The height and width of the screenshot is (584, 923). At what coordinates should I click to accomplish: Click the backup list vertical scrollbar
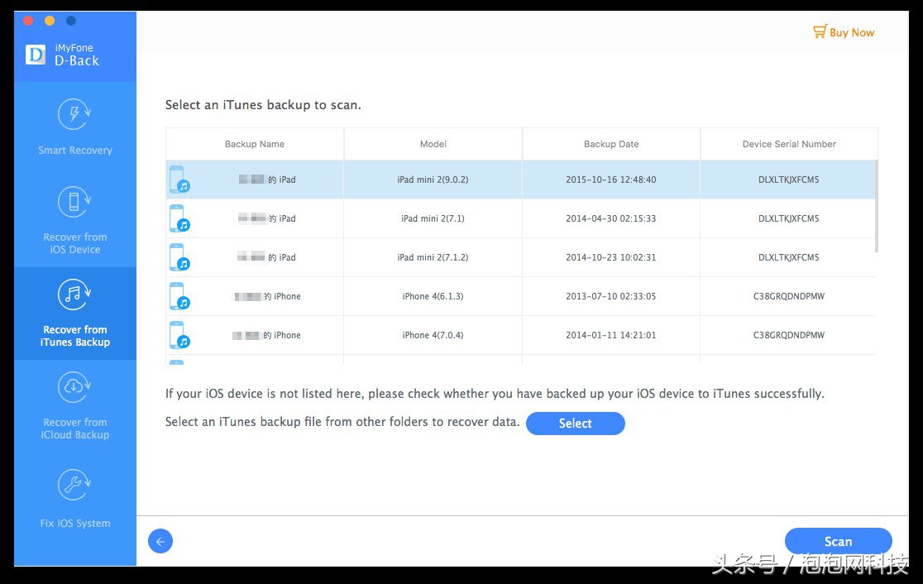(x=876, y=207)
